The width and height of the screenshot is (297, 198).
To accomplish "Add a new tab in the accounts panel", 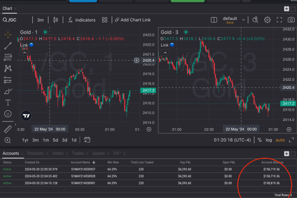I will (x=287, y=154).
